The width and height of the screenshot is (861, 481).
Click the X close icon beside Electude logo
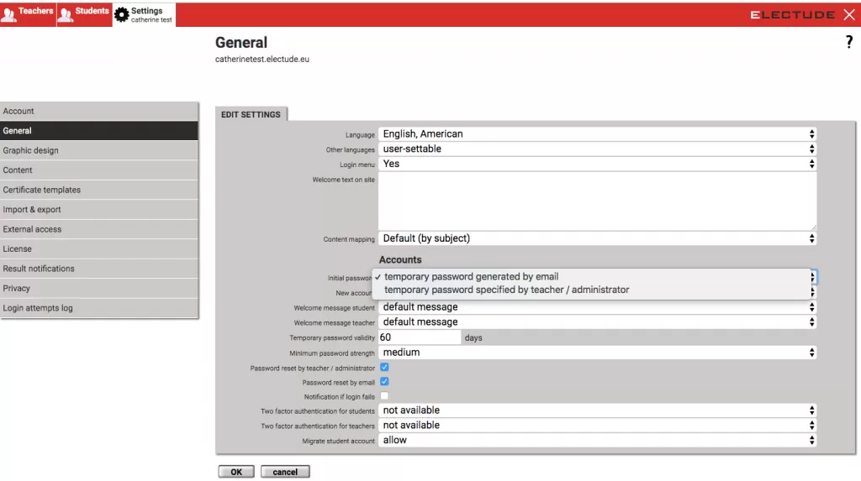click(848, 14)
